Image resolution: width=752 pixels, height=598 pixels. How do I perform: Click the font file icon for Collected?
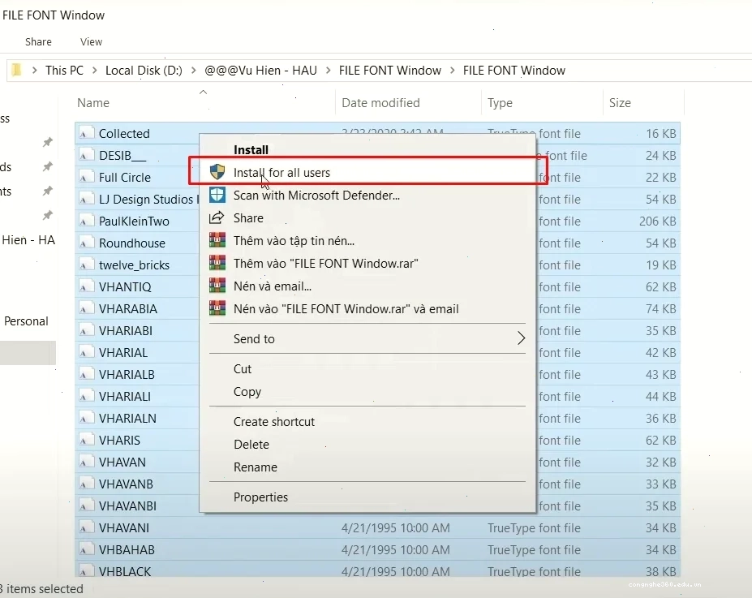(86, 133)
